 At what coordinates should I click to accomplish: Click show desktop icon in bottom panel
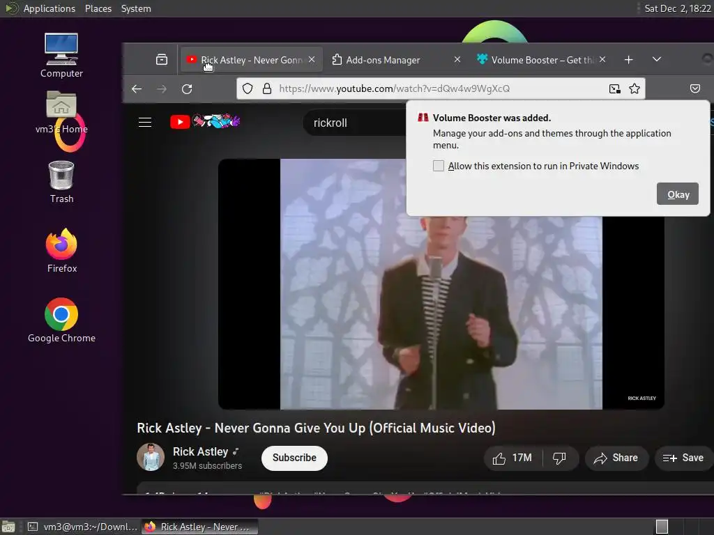click(8, 527)
